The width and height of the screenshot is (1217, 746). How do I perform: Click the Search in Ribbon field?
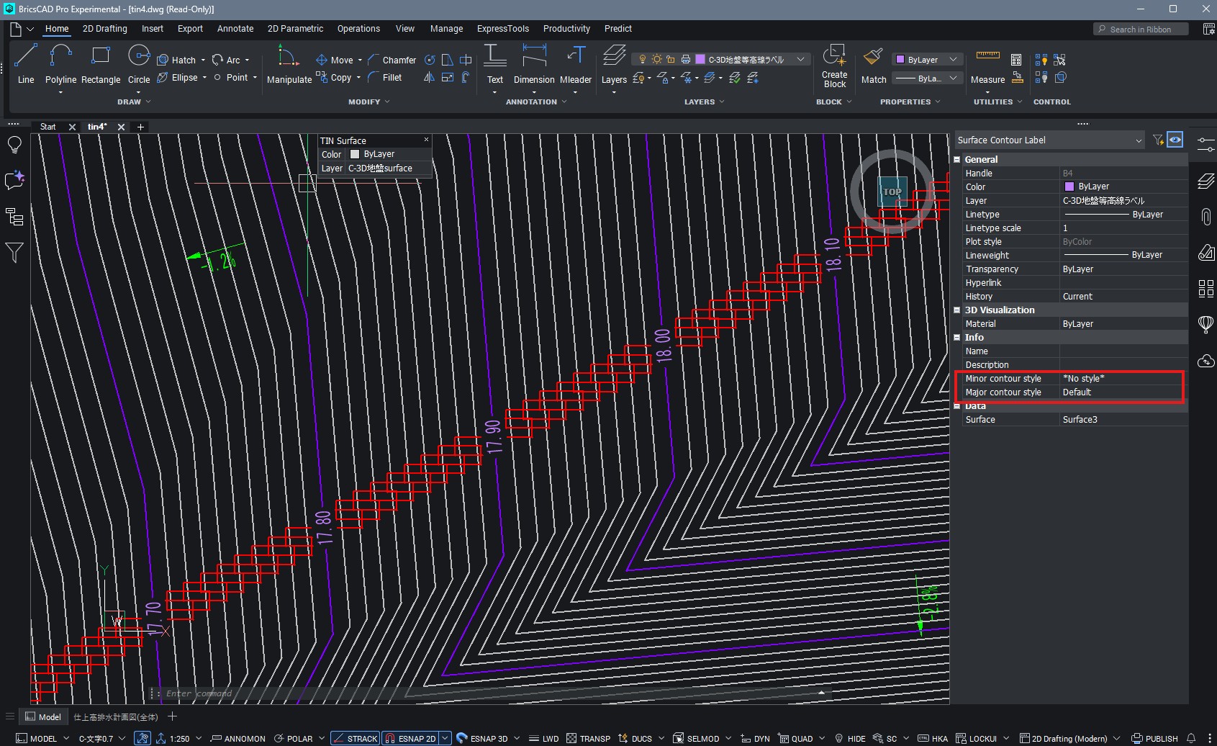pyautogui.click(x=1141, y=30)
